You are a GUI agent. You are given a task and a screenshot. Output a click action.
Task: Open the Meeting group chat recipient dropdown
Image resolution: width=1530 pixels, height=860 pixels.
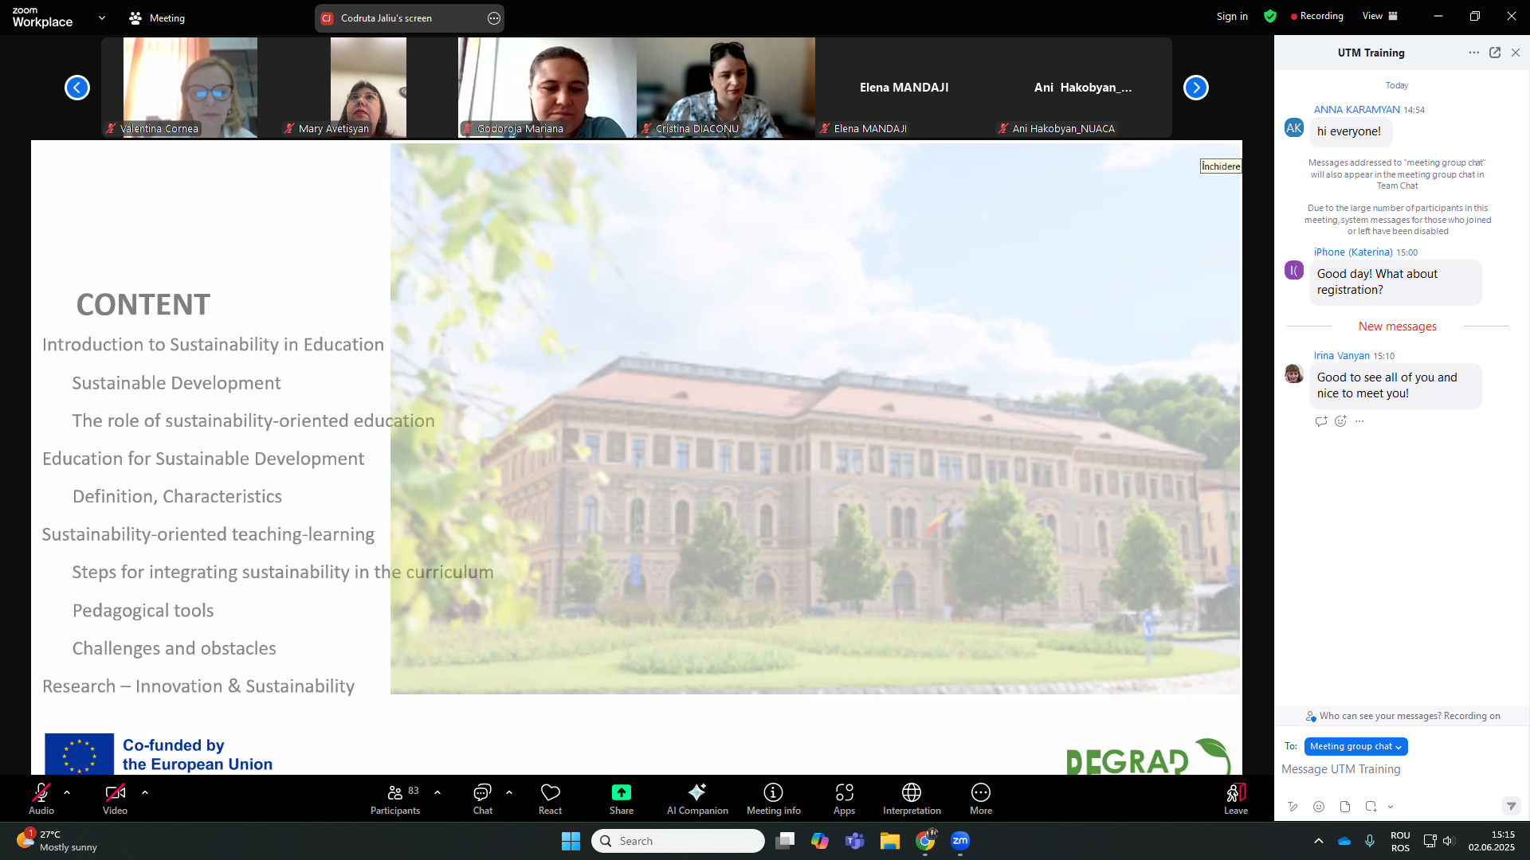tap(1355, 746)
